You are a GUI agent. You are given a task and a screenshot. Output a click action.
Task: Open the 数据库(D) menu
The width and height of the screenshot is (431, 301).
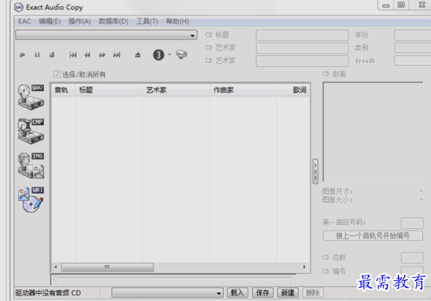pyautogui.click(x=113, y=21)
